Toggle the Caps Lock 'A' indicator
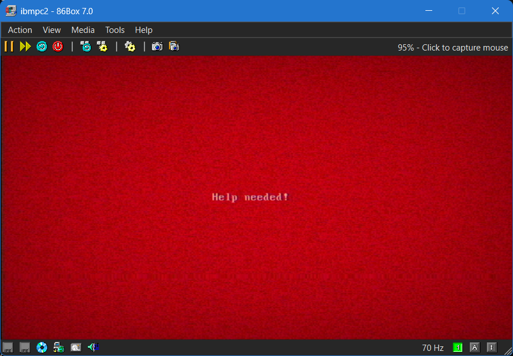 pyautogui.click(x=474, y=348)
